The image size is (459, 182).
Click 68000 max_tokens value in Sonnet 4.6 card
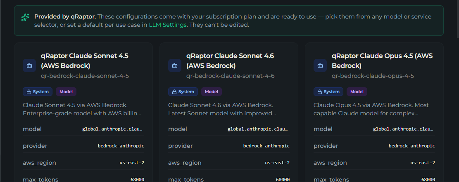coord(283,180)
